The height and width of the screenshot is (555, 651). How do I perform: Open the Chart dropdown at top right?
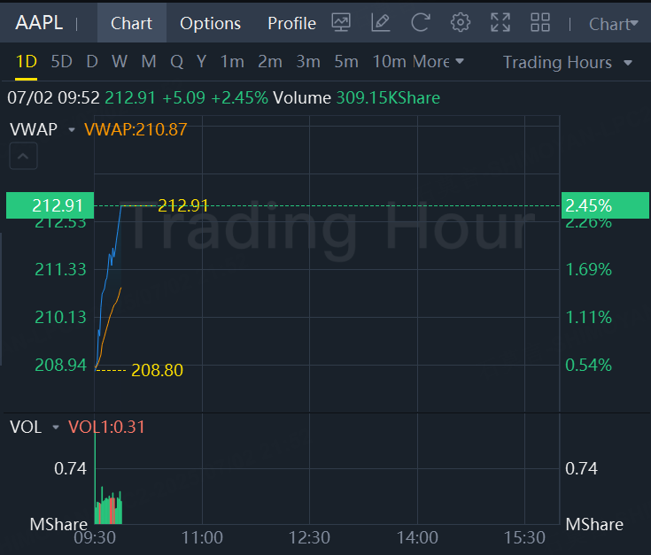point(613,24)
